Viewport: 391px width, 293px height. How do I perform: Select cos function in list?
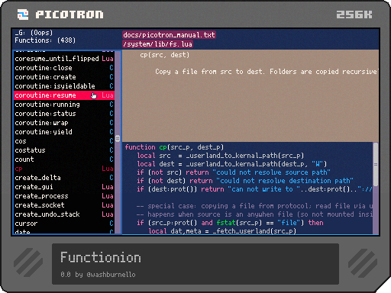(64, 141)
